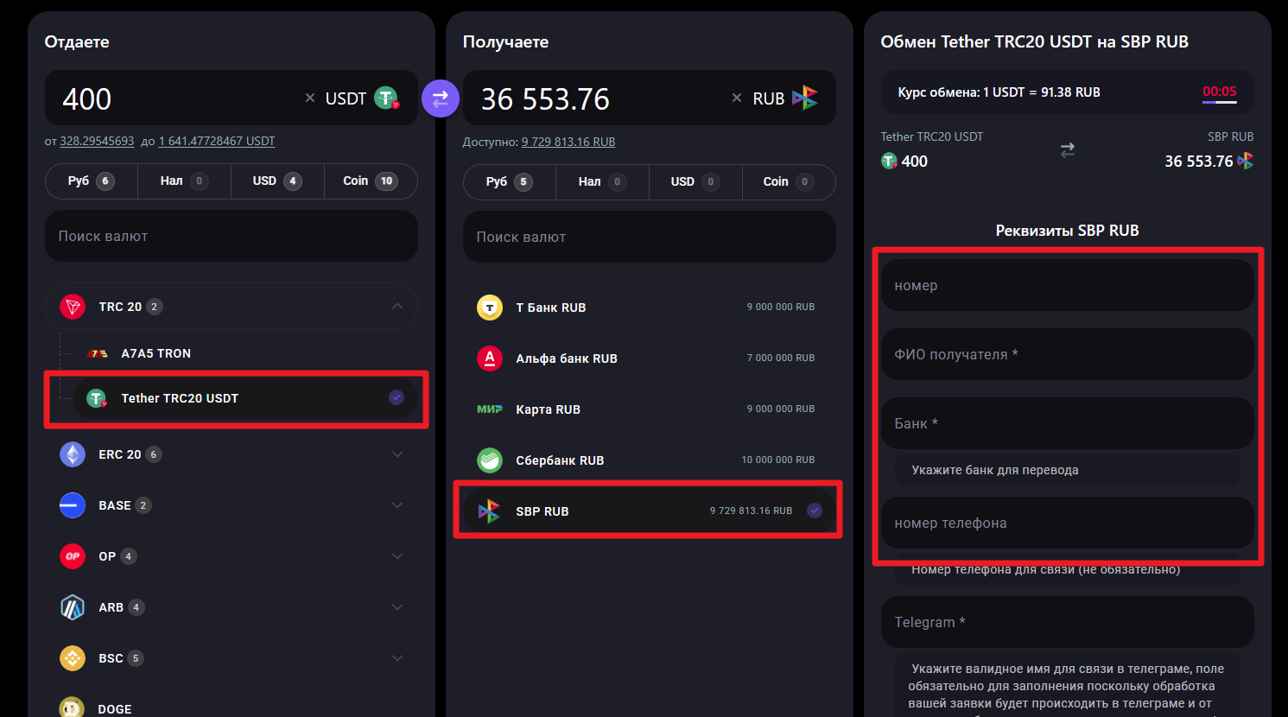Screen dimensions: 1288x717
Task: Open the Руб tab in Получаете panel
Action: pos(509,182)
